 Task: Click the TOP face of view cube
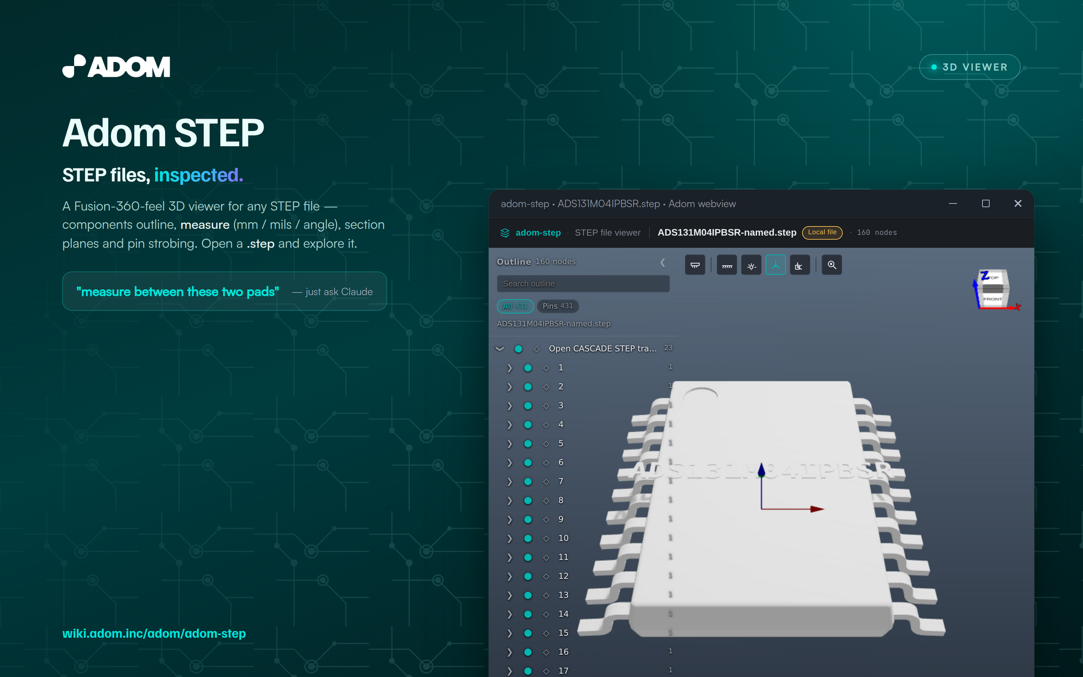pos(993,277)
